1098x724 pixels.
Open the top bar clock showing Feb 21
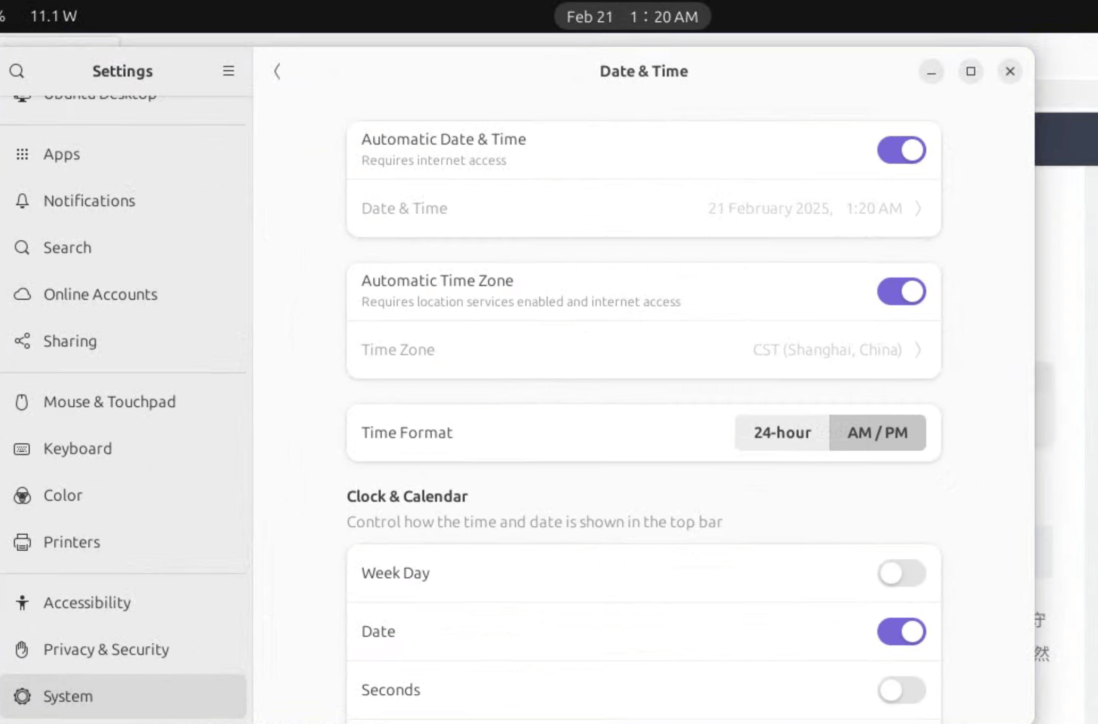coord(632,16)
